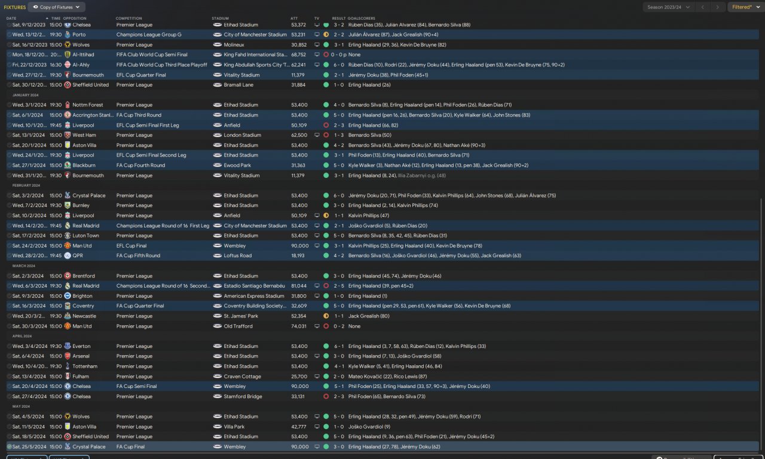Tick the selector for Liverpool on 10/1/2024

click(x=9, y=125)
